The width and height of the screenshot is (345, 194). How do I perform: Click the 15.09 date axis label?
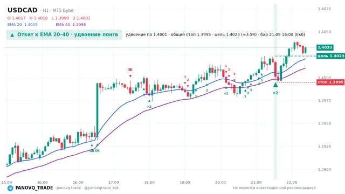tap(6, 182)
